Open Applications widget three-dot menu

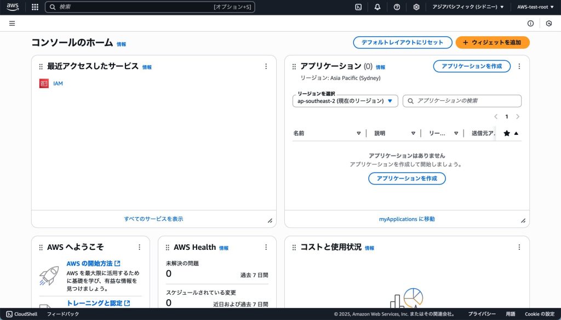[x=519, y=66]
